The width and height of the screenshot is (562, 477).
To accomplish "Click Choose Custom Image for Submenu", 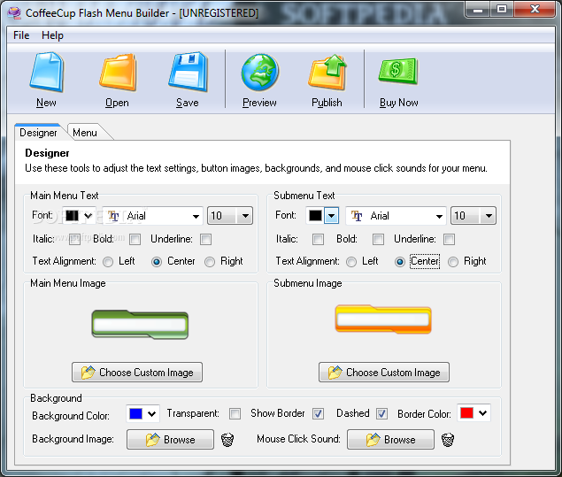I will 384,373.
